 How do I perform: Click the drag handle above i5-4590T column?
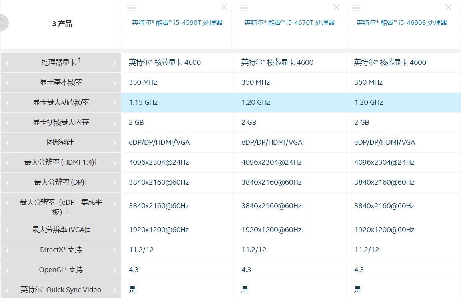tap(131, 7)
